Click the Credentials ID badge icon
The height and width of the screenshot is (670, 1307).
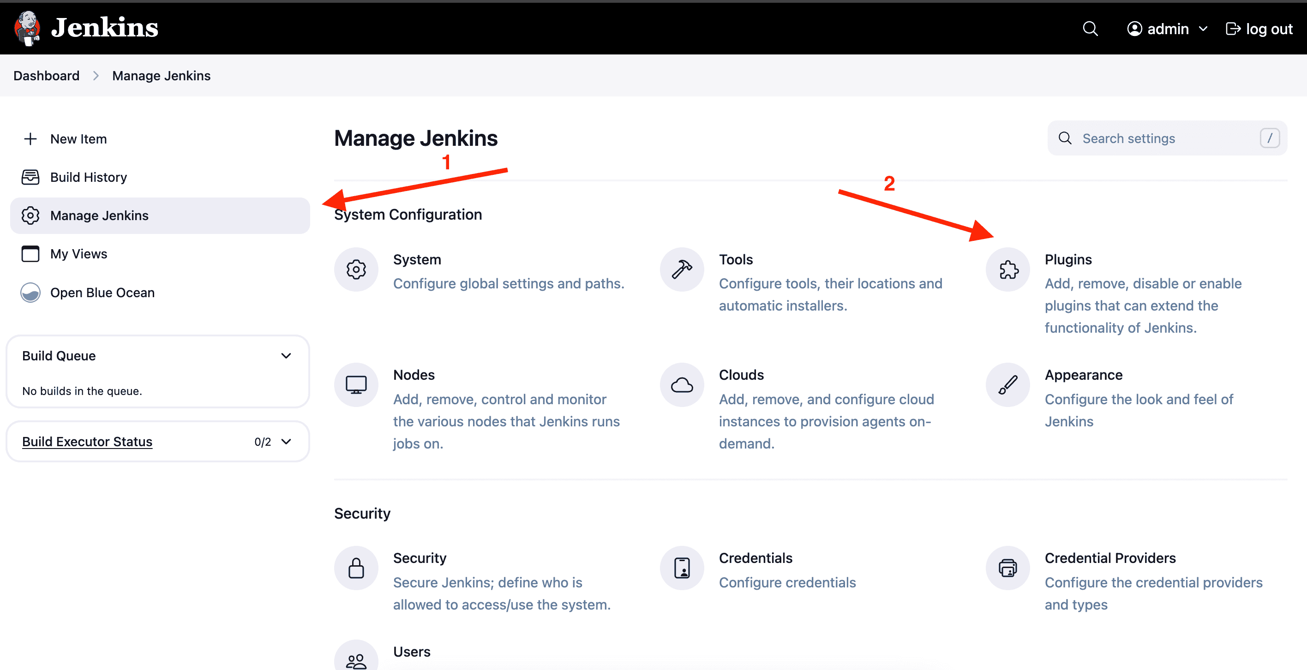coord(682,568)
